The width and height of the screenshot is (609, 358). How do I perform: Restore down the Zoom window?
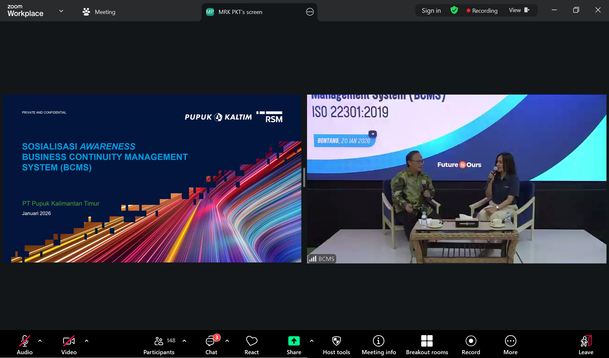click(x=576, y=10)
